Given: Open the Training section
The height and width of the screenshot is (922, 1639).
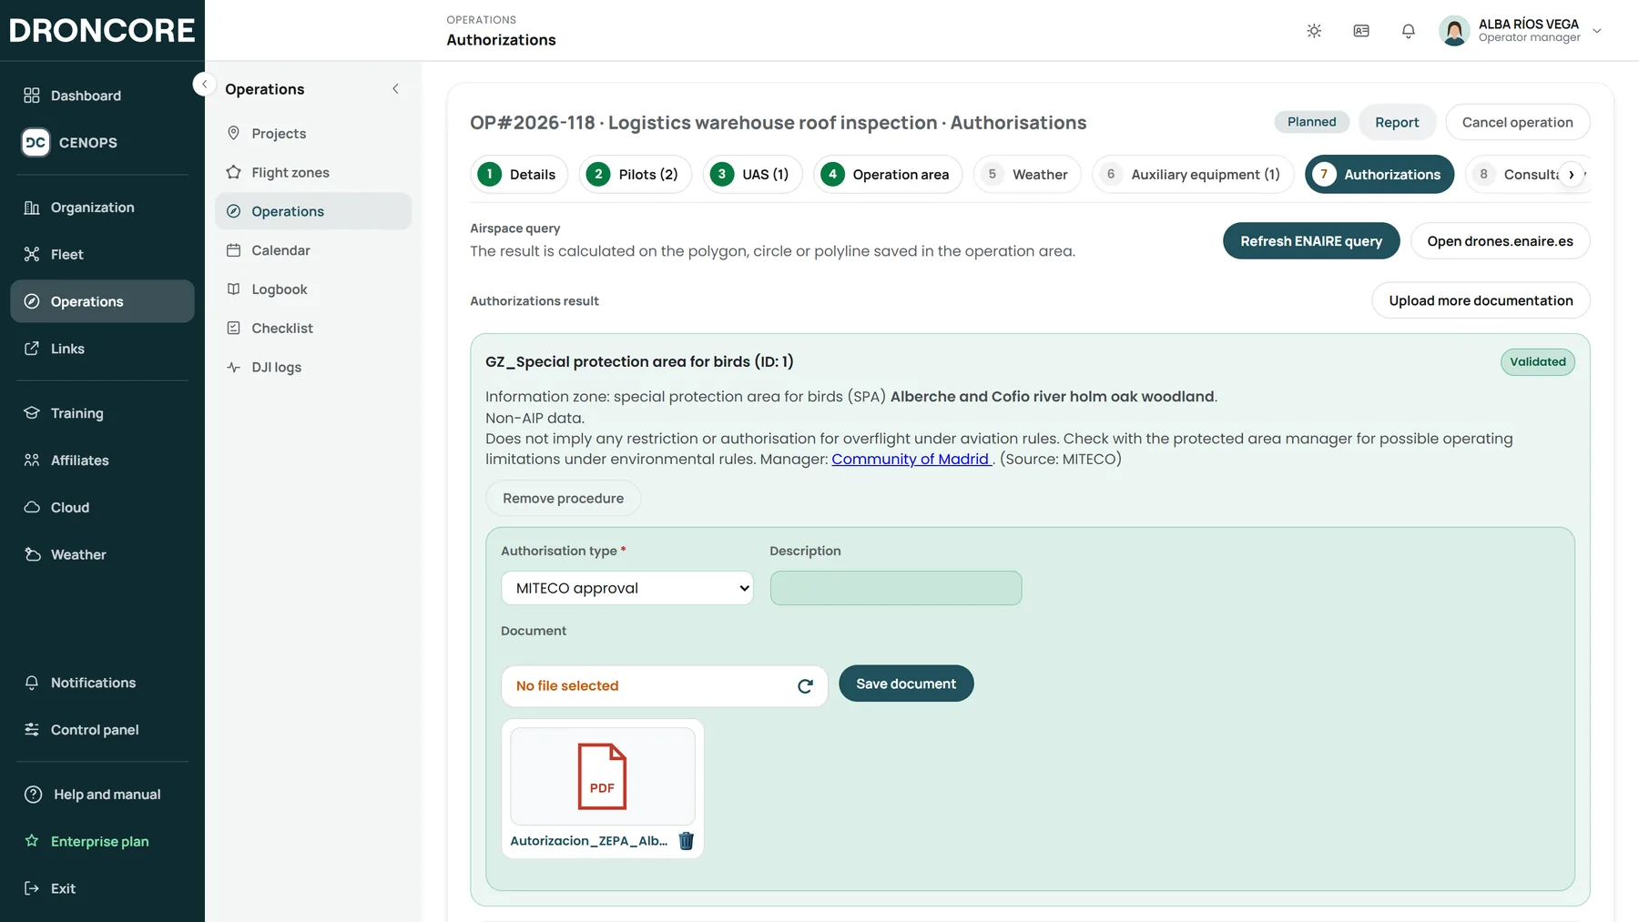Looking at the screenshot, I should point(102,413).
